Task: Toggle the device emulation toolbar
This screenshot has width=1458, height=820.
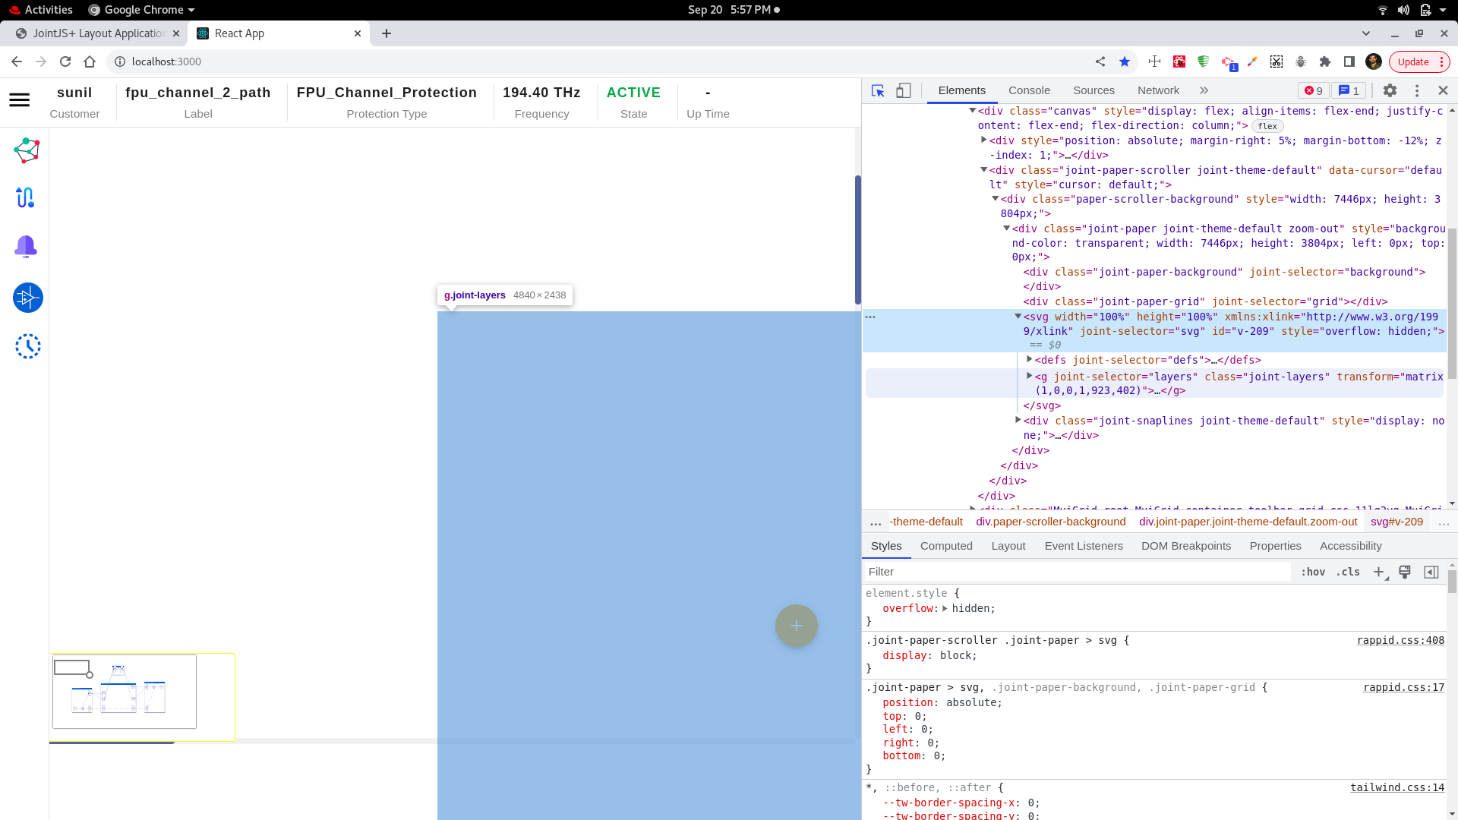Action: 903,90
